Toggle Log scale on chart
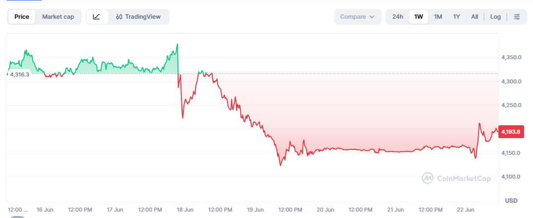Viewport: 533px width, 218px height. point(495,17)
